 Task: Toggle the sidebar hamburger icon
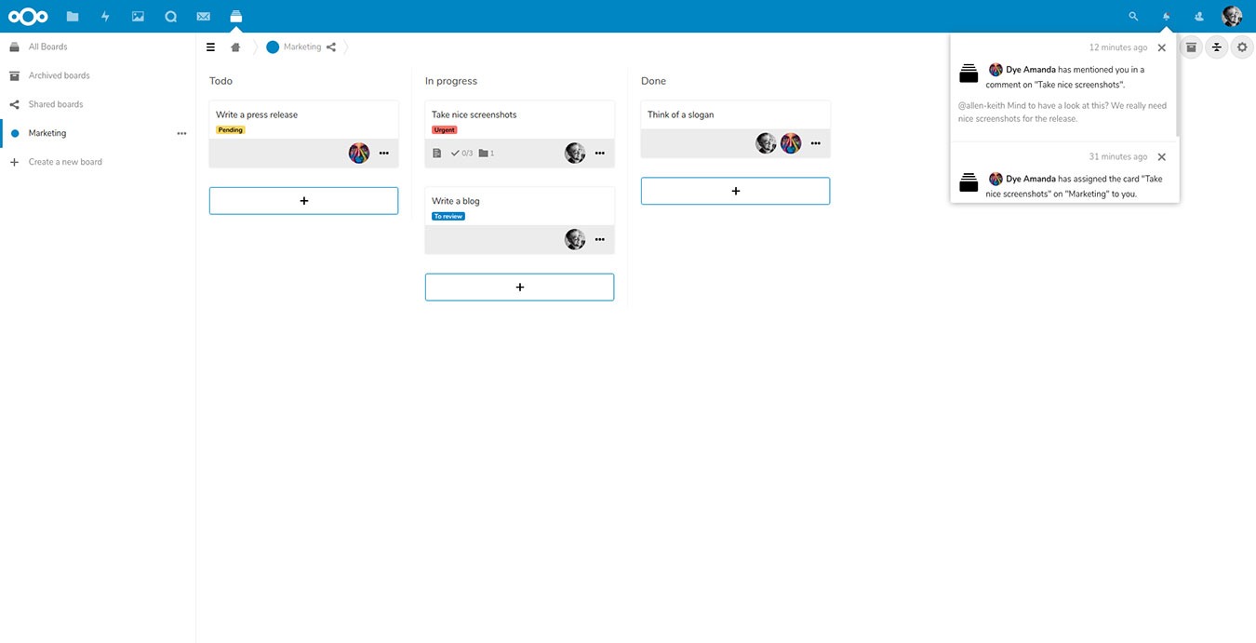[x=210, y=47]
